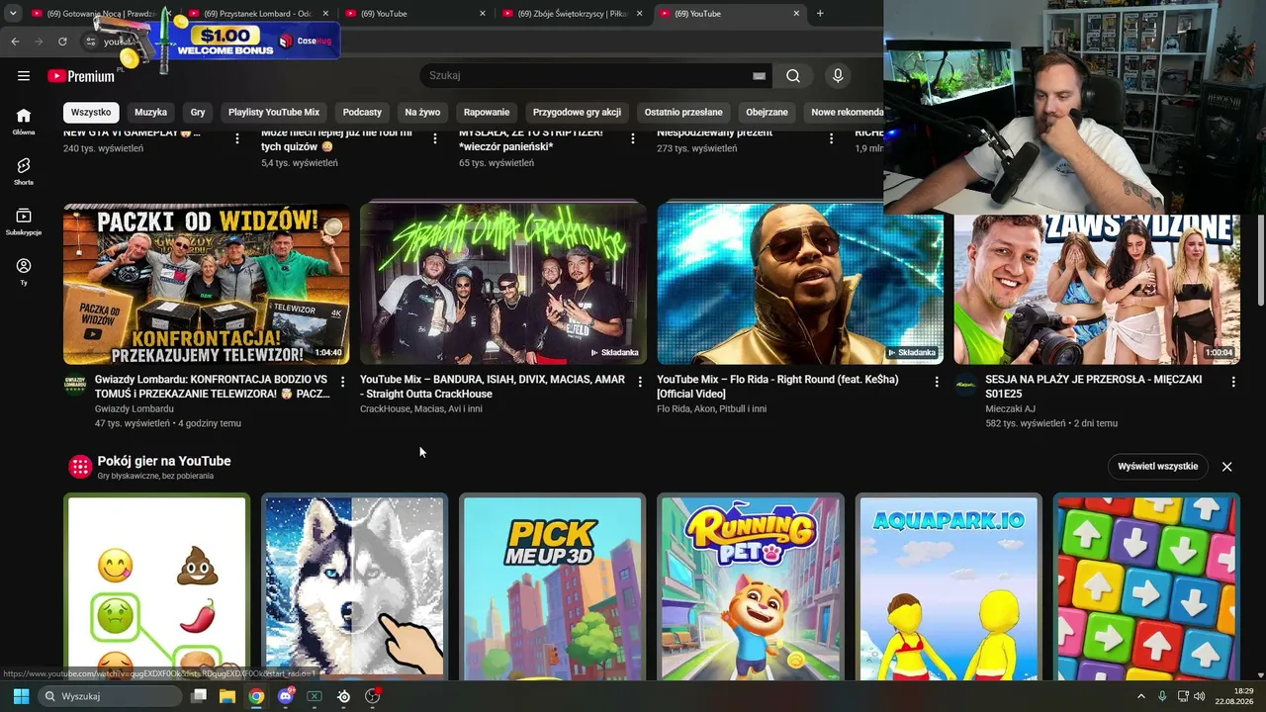Select the Playlisty YouTube Mix chip
Screen dimensions: 1266x712
point(274,113)
